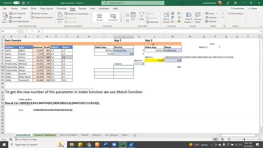
Task: Click From Web
Action: 16,17
